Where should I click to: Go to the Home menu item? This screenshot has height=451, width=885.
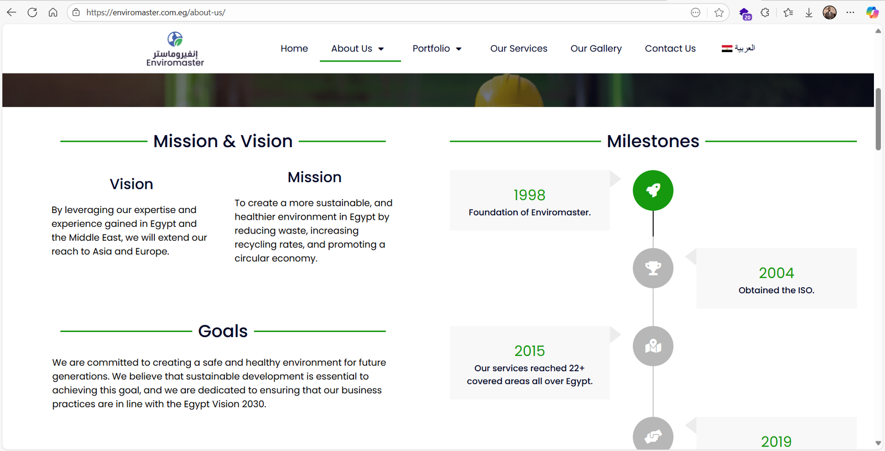(294, 49)
